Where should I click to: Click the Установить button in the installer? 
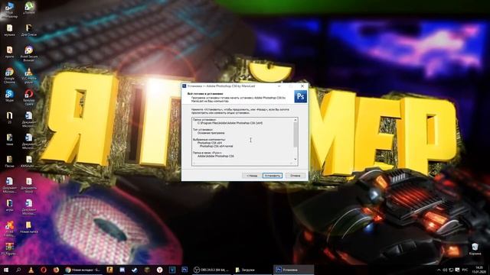coord(273,176)
